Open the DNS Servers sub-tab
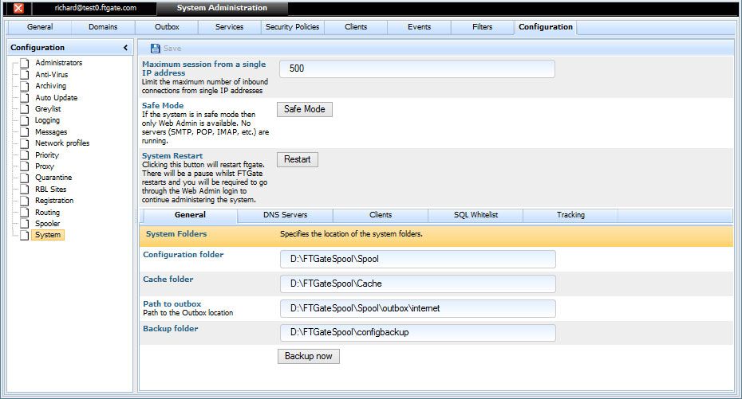The image size is (742, 399). point(286,215)
